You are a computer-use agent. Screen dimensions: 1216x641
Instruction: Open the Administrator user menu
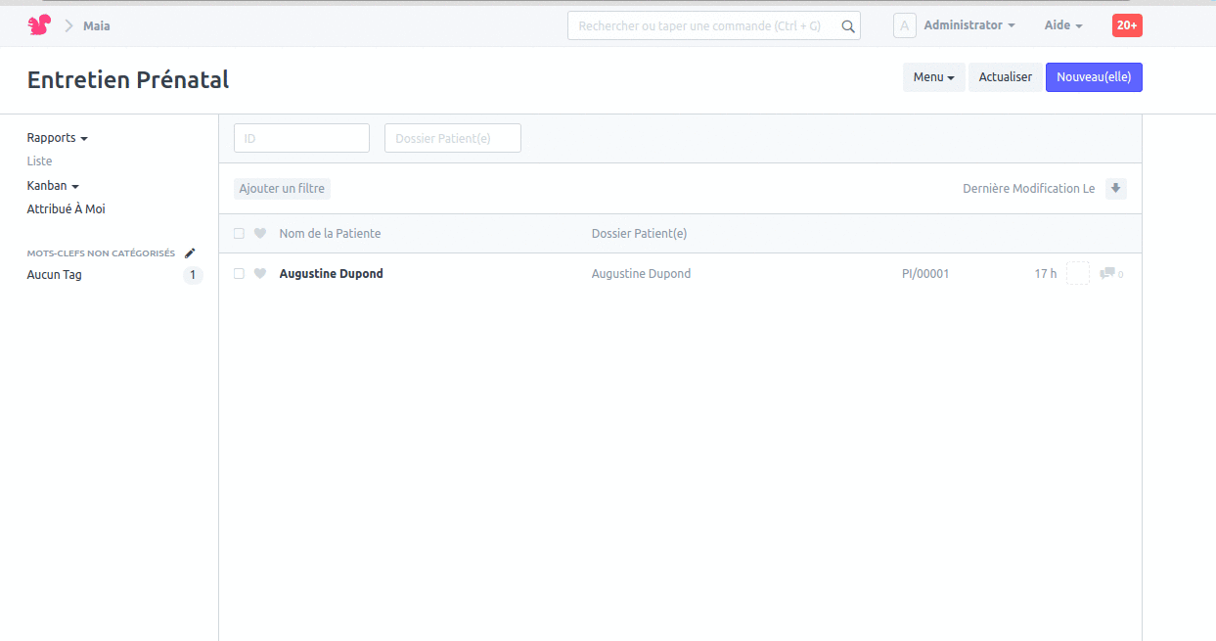pyautogui.click(x=968, y=25)
